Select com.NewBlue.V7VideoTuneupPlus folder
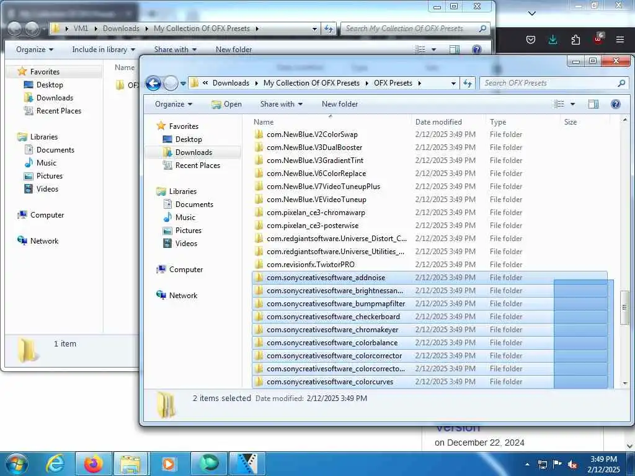Screen dimensions: 635x476 coord(323,186)
